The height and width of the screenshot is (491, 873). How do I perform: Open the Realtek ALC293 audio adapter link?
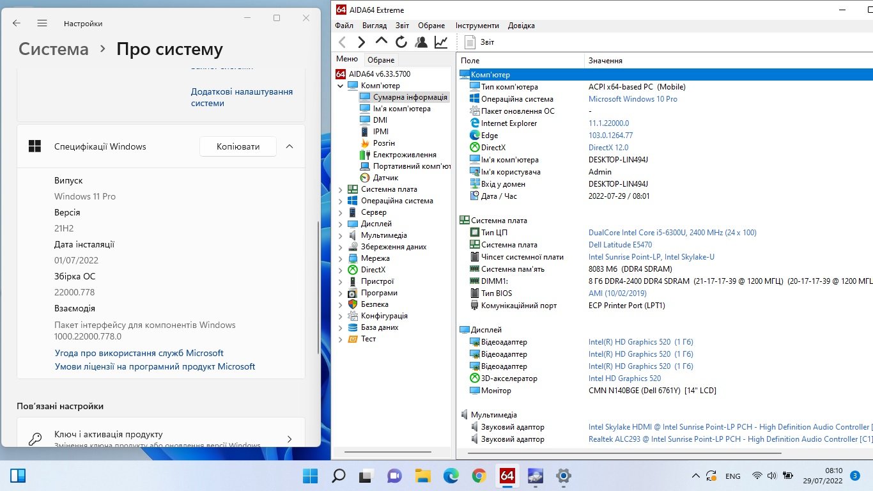730,439
